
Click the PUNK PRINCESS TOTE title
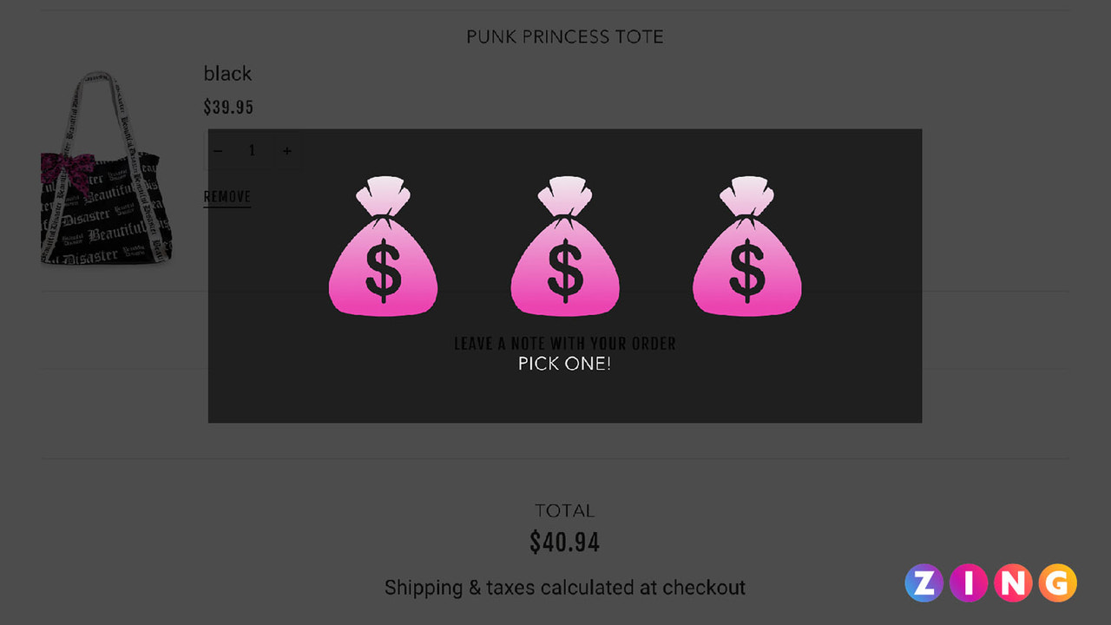tap(564, 36)
